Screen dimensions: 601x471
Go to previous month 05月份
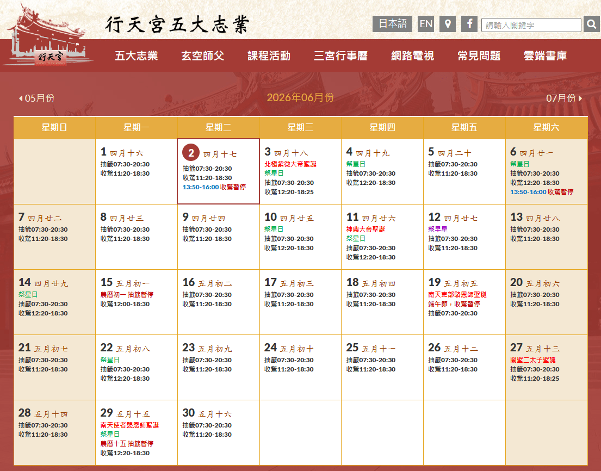click(x=36, y=98)
